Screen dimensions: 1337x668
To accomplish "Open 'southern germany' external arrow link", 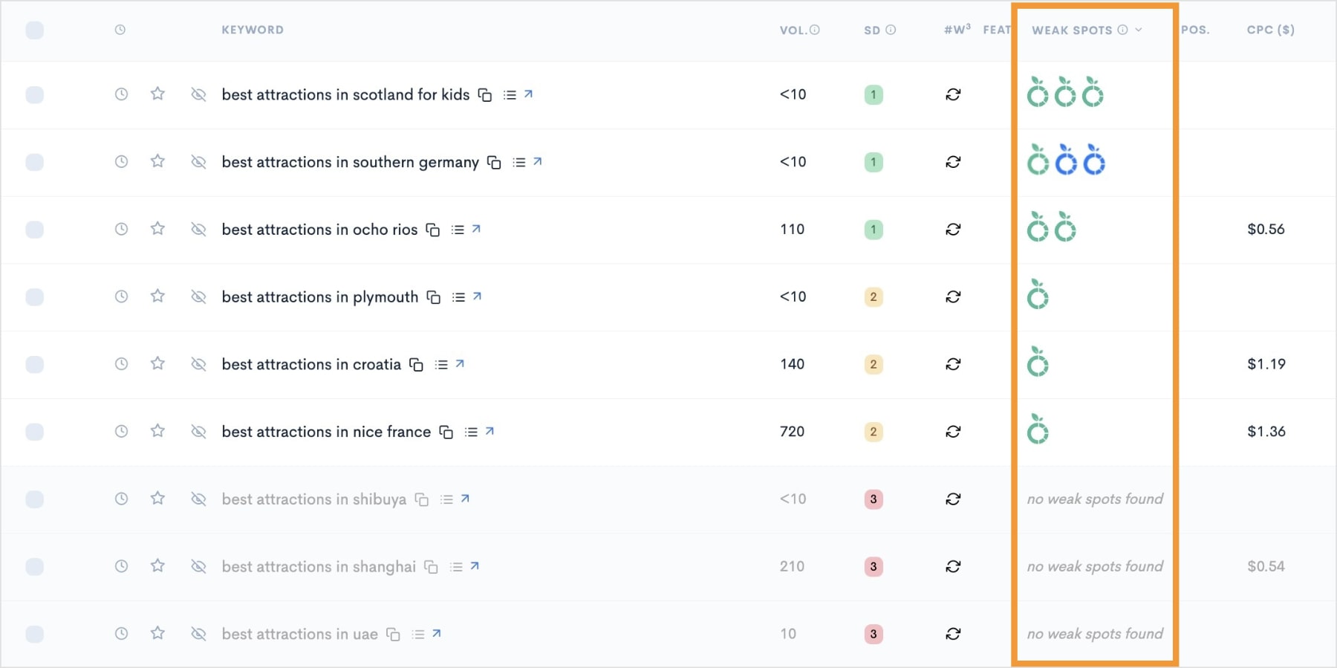I will [x=538, y=161].
